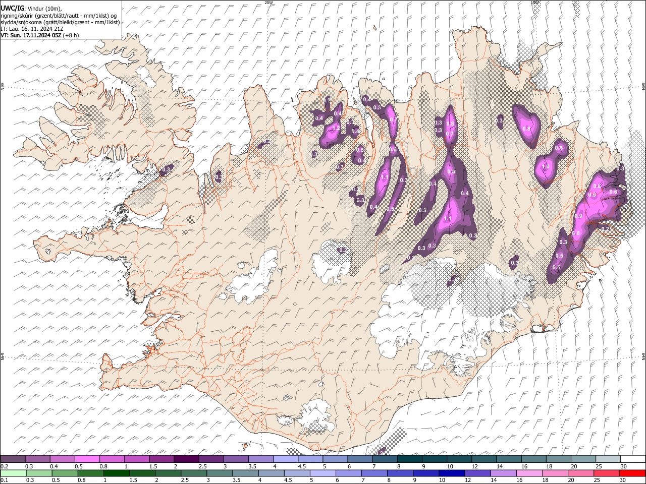Click the 'rigning/skúrir' legend description line
This screenshot has width=646, height=484.
pos(59,16)
